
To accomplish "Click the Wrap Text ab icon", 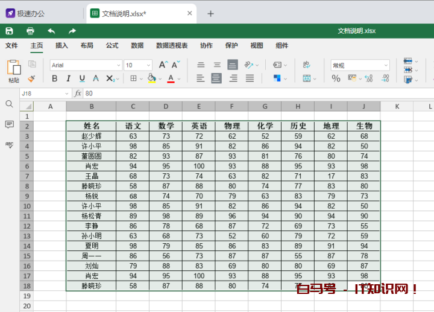I will click(306, 65).
